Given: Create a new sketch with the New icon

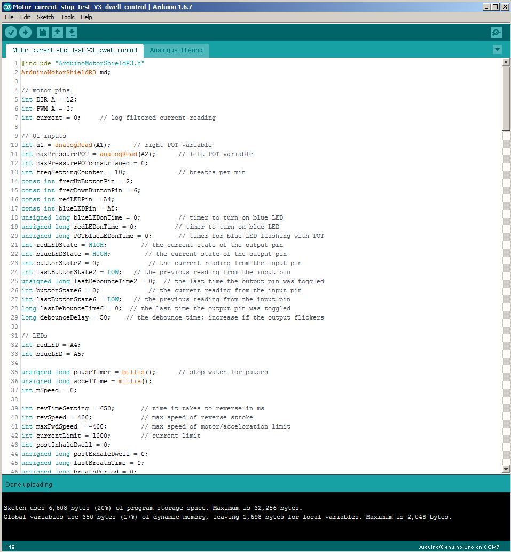Looking at the screenshot, I should pos(42,32).
